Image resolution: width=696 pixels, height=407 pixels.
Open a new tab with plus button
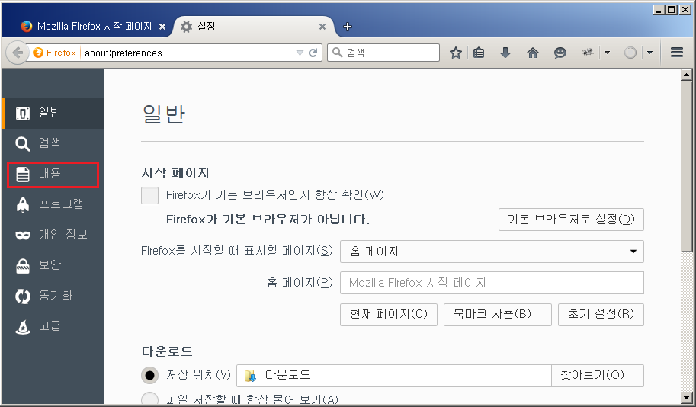tap(348, 27)
